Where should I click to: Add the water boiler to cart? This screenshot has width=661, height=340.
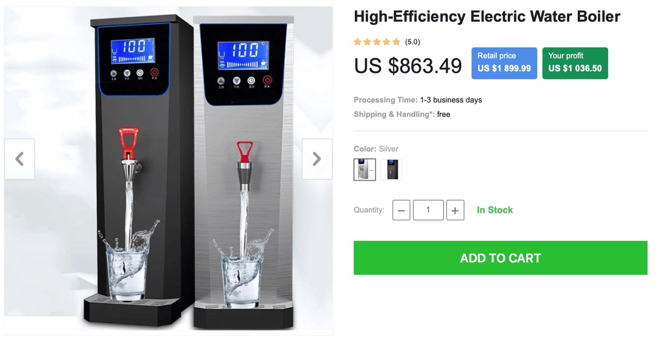(x=500, y=258)
